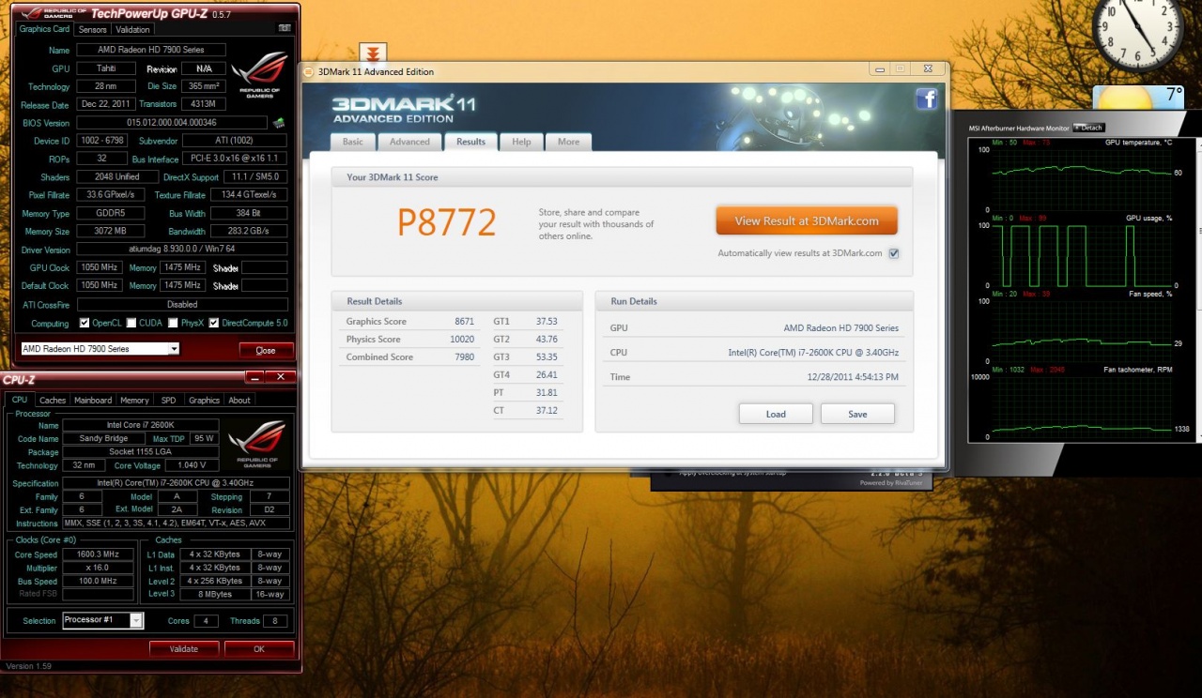
Task: Toggle the CUDA checkbox in GPU-Z
Action: tap(131, 323)
